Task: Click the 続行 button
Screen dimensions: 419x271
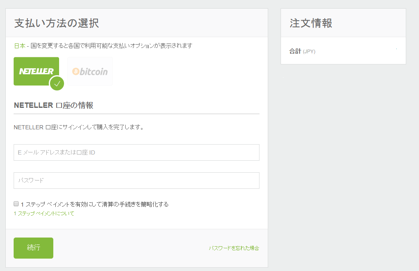Action: click(33, 248)
